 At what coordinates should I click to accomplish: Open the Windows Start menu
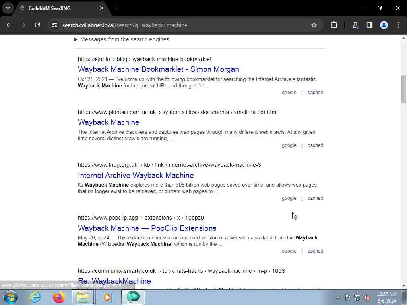[11, 297]
